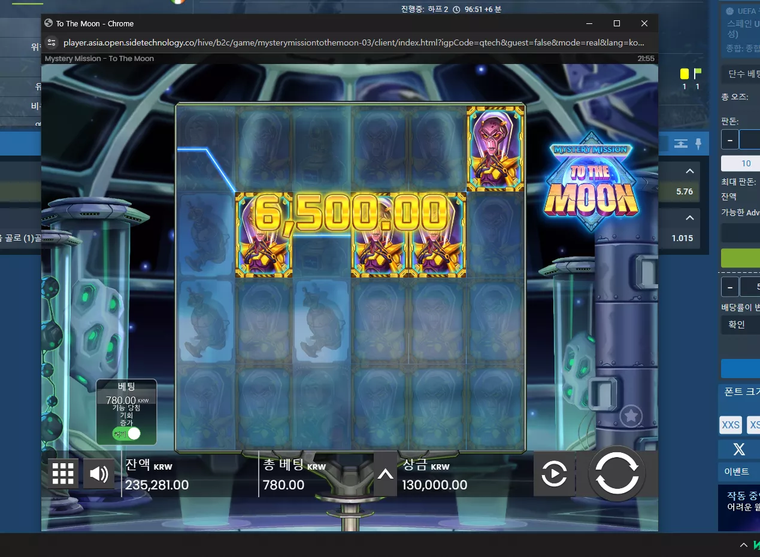This screenshot has height=557, width=760.
Task: Click the 총 베팅 total bet 780.00
Action: (284, 485)
